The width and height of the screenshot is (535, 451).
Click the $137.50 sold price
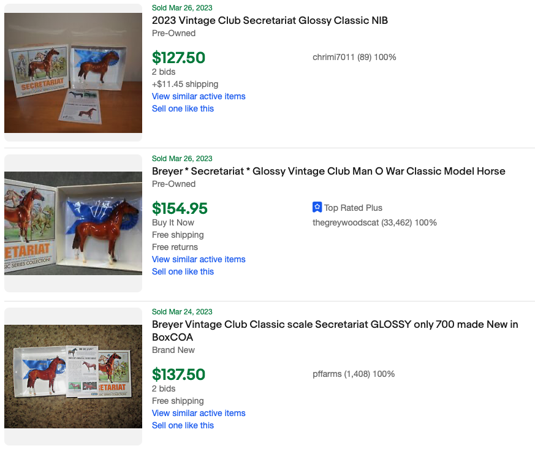click(x=178, y=374)
